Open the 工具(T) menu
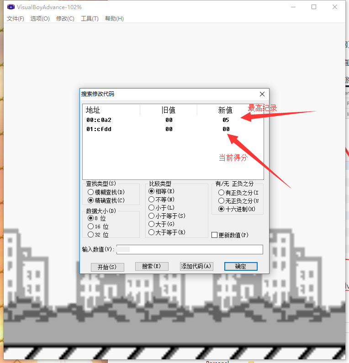The image size is (349, 363). (90, 19)
